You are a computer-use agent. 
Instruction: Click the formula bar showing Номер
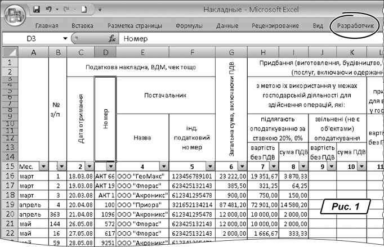pyautogui.click(x=248, y=39)
